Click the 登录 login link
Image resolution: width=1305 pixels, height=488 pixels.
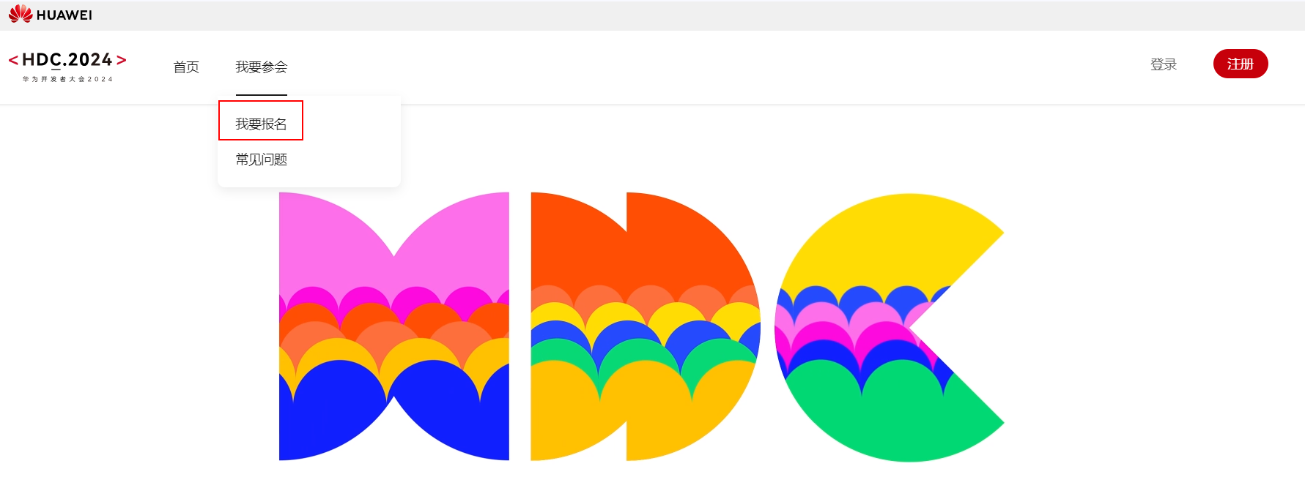[1164, 64]
